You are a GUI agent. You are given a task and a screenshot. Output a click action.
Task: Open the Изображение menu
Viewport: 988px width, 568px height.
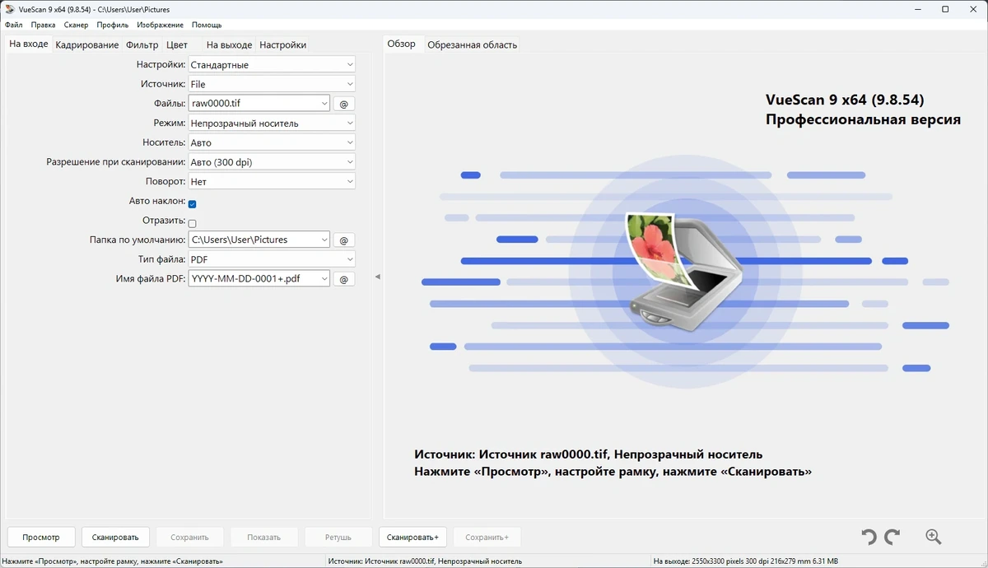point(161,25)
